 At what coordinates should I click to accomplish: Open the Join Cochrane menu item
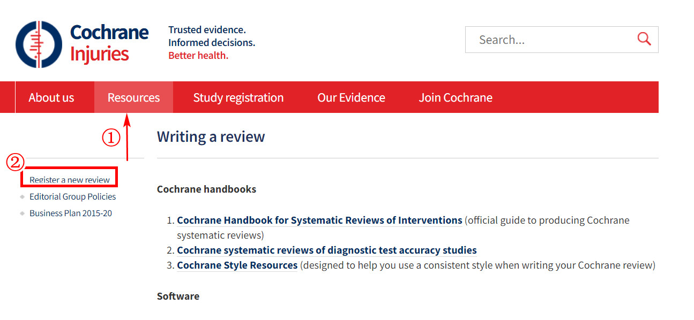tap(456, 97)
